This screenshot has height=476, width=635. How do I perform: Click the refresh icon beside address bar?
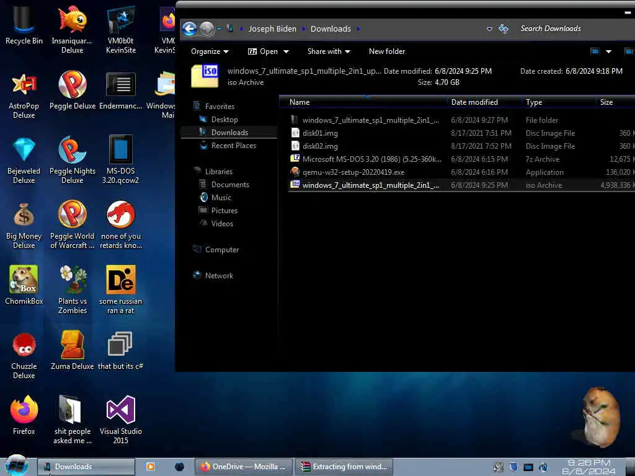[504, 29]
